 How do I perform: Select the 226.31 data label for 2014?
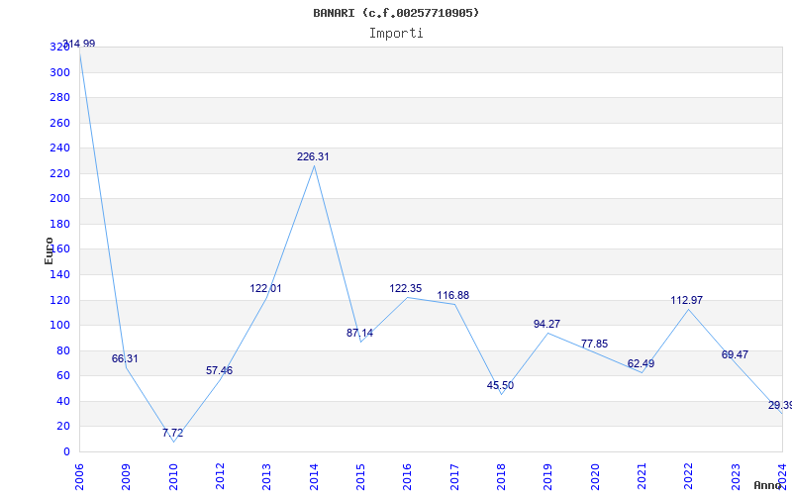[313, 156]
